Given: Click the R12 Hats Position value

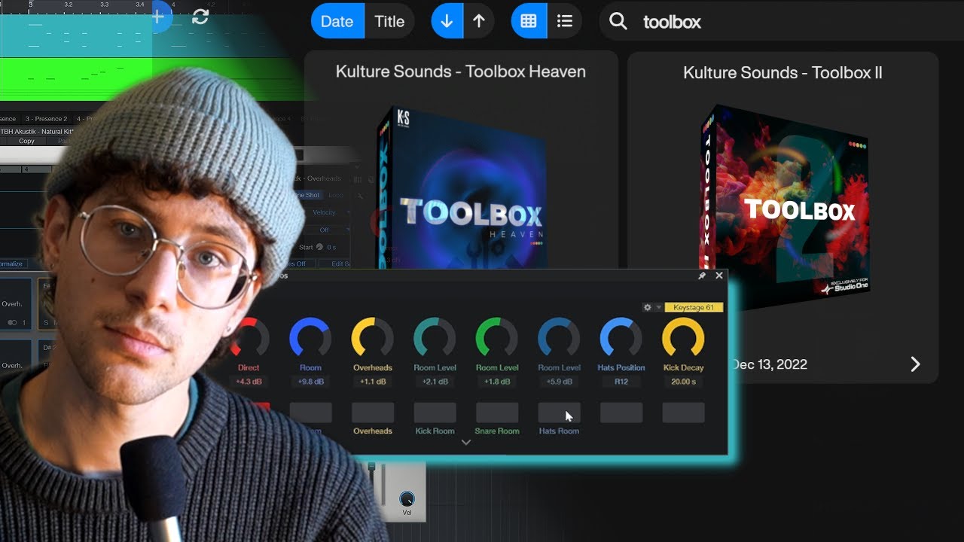Looking at the screenshot, I should (x=621, y=382).
